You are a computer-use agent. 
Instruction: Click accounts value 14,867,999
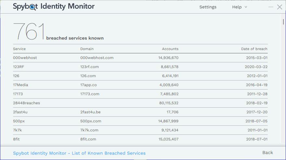pos(168,121)
